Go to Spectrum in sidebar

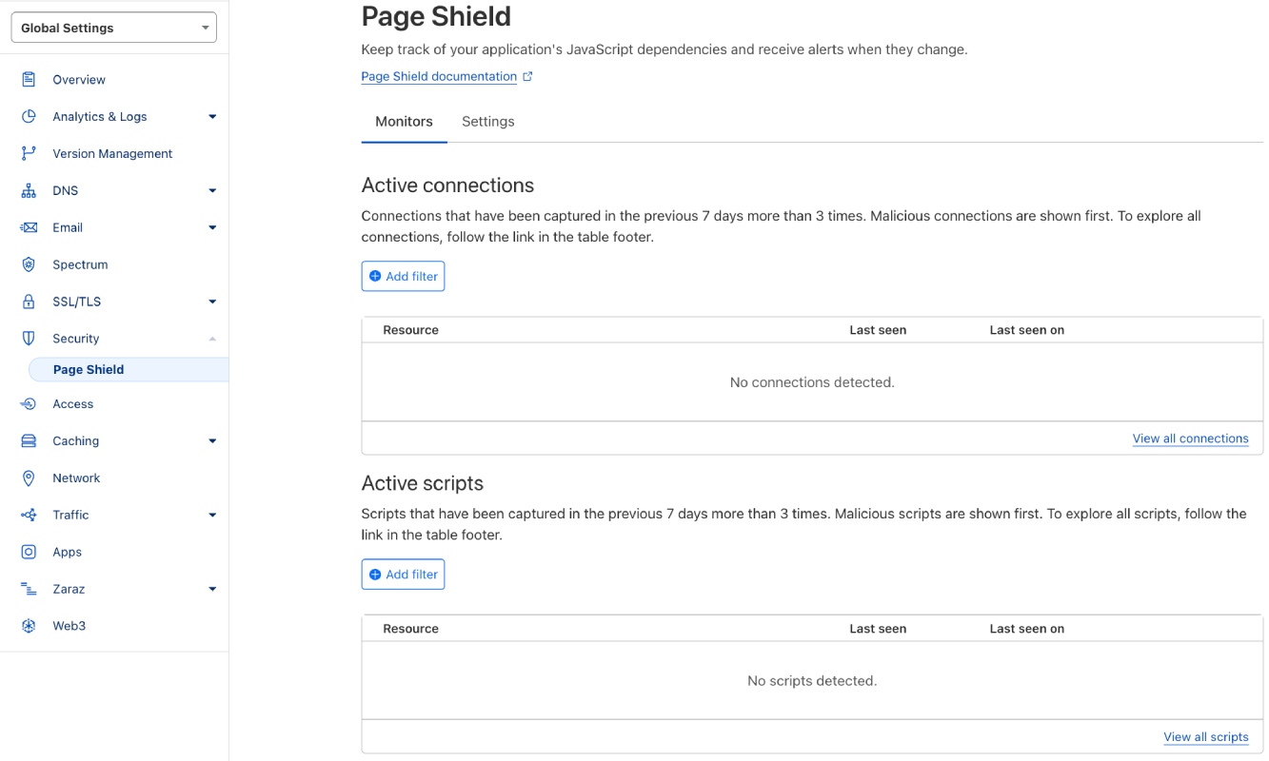(80, 265)
